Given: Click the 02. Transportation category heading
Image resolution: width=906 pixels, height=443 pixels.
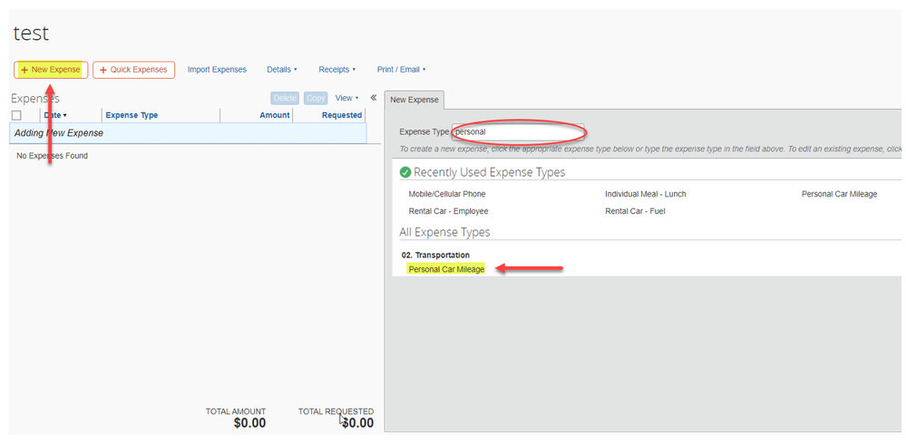Looking at the screenshot, I should click(435, 255).
